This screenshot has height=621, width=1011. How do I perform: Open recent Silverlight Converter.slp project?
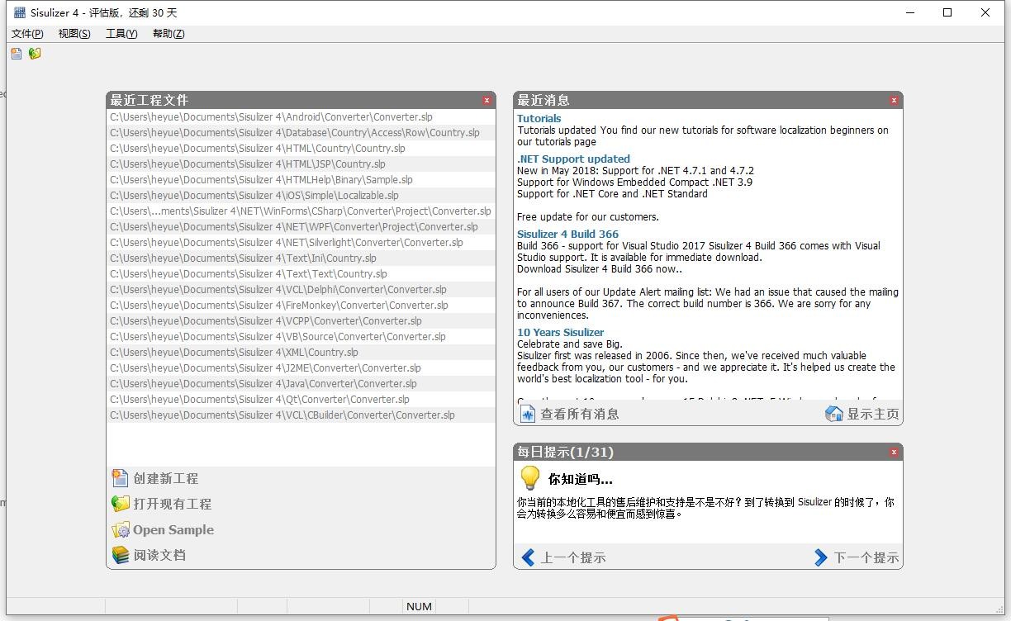coord(301,242)
